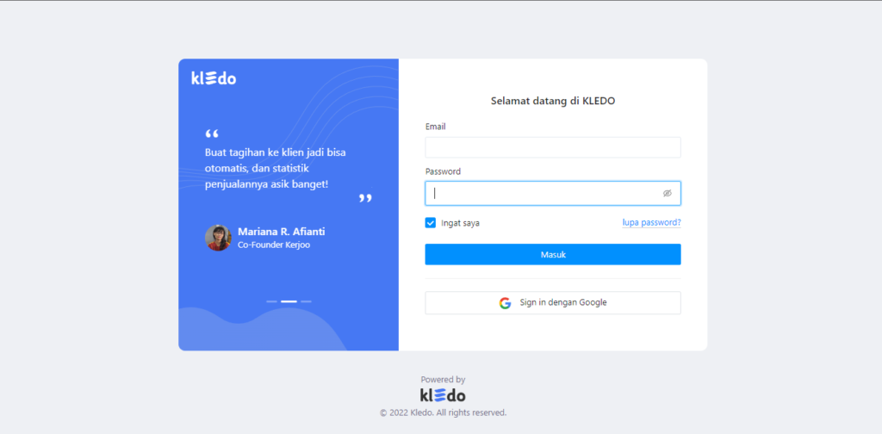Click the Co-Founder Kerjoo text
The width and height of the screenshot is (882, 434).
pyautogui.click(x=274, y=245)
